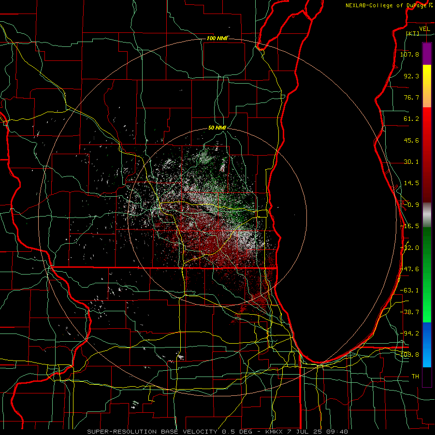The width and height of the screenshot is (435, 435).
Task: Click the 92.3 velocity scale value
Action: (x=411, y=76)
